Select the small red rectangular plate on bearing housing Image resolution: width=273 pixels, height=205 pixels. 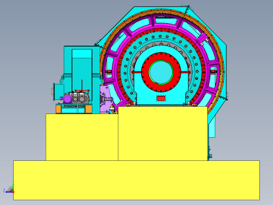[x=161, y=98]
